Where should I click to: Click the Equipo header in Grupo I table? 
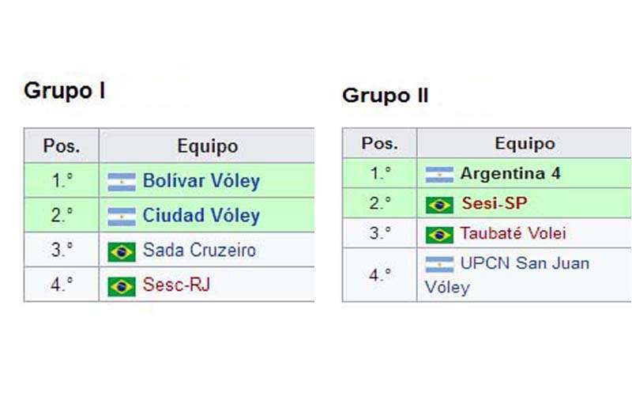pyautogui.click(x=208, y=146)
